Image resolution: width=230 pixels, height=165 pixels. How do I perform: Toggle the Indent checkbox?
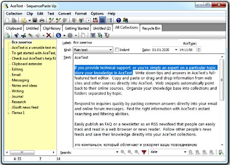[117, 50]
